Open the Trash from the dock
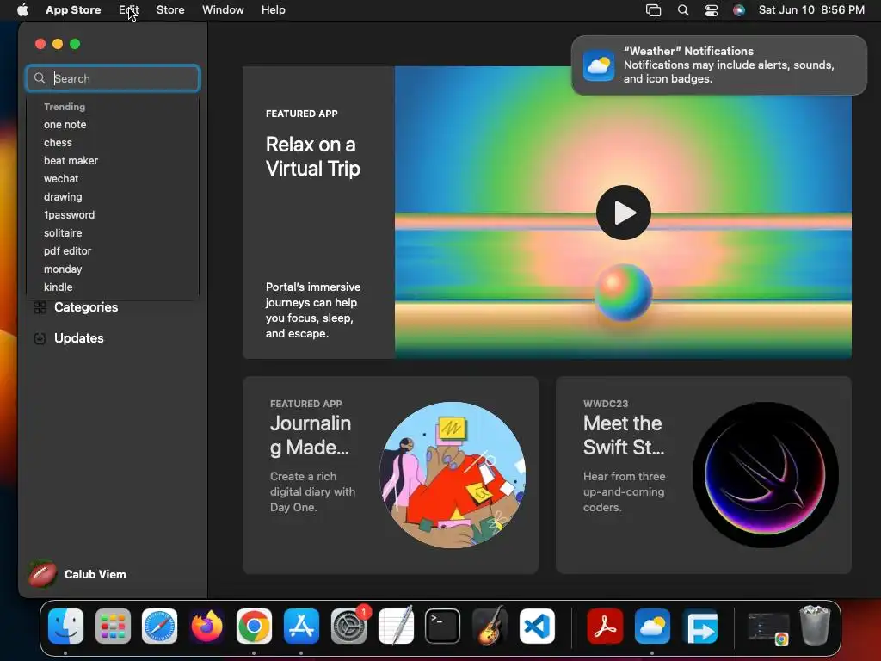 [815, 625]
